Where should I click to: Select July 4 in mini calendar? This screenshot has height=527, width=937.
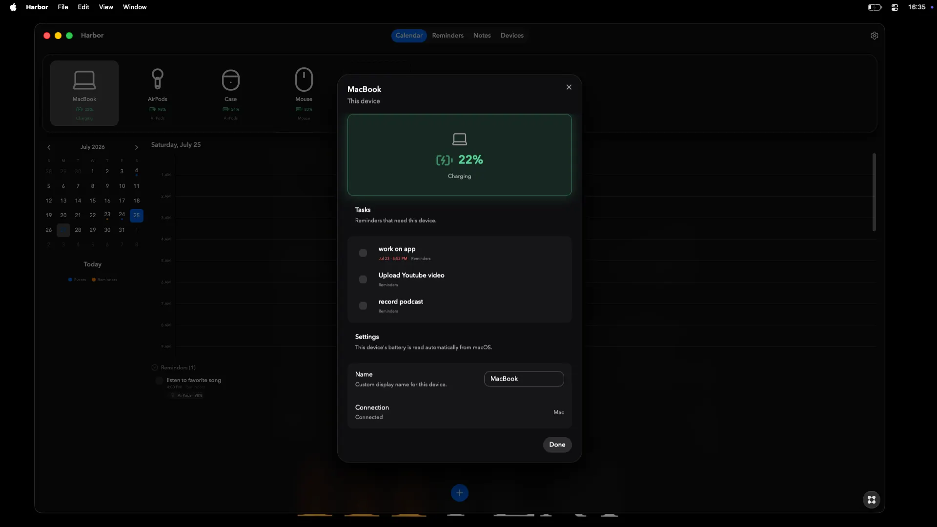point(137,171)
